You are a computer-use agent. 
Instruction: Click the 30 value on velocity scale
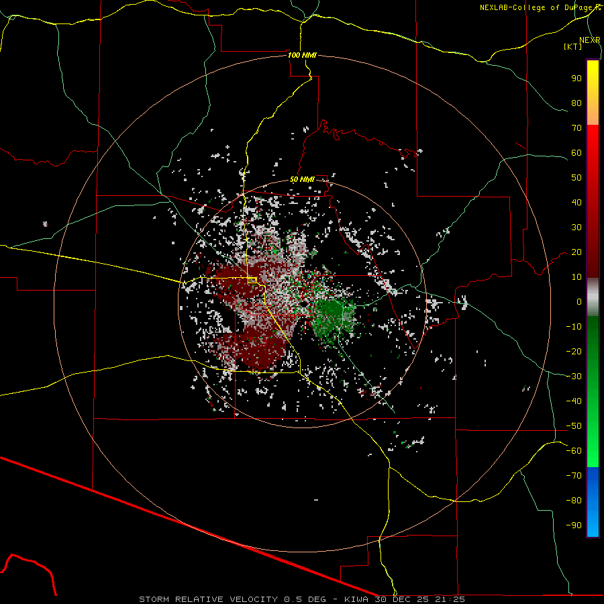[576, 228]
